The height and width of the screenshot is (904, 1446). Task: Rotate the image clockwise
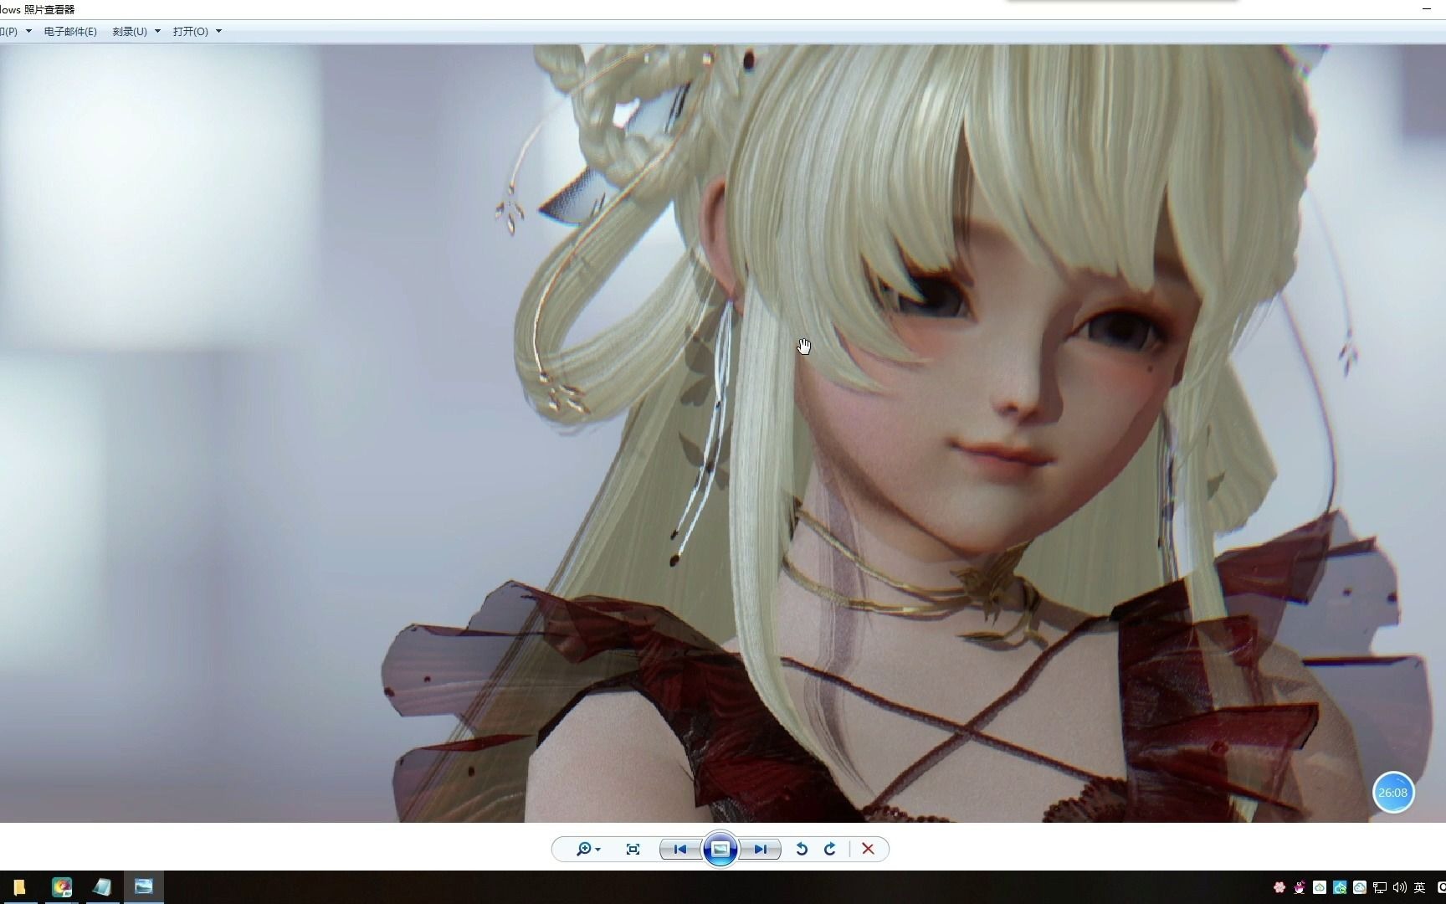tap(830, 849)
